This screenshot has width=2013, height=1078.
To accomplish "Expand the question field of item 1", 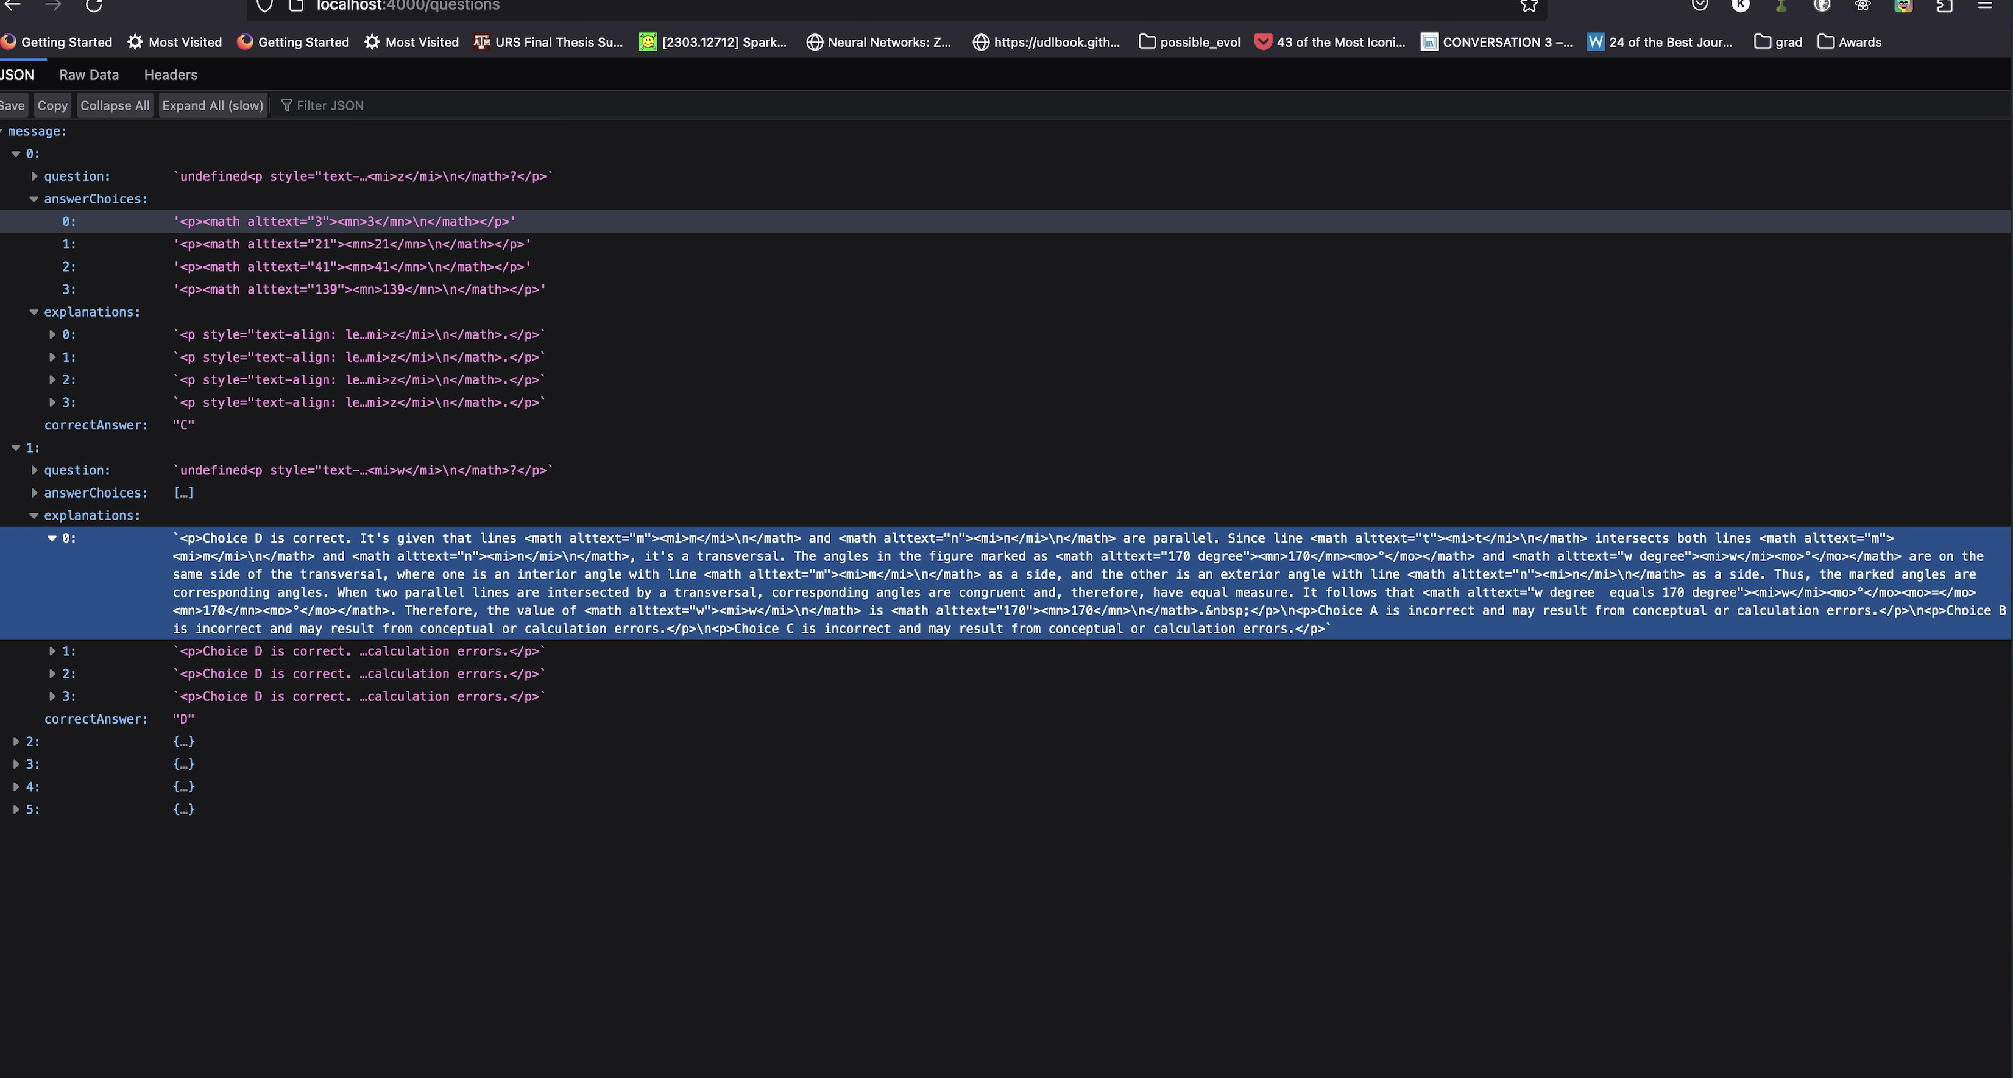I will click(34, 470).
